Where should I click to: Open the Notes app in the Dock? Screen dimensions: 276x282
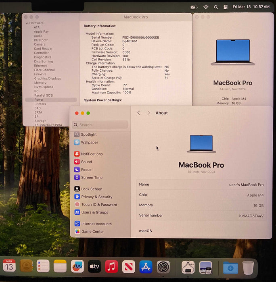[60, 266]
